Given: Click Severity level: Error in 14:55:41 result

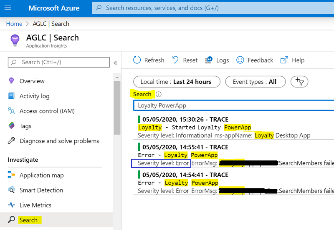Looking at the screenshot, I should point(163,163).
